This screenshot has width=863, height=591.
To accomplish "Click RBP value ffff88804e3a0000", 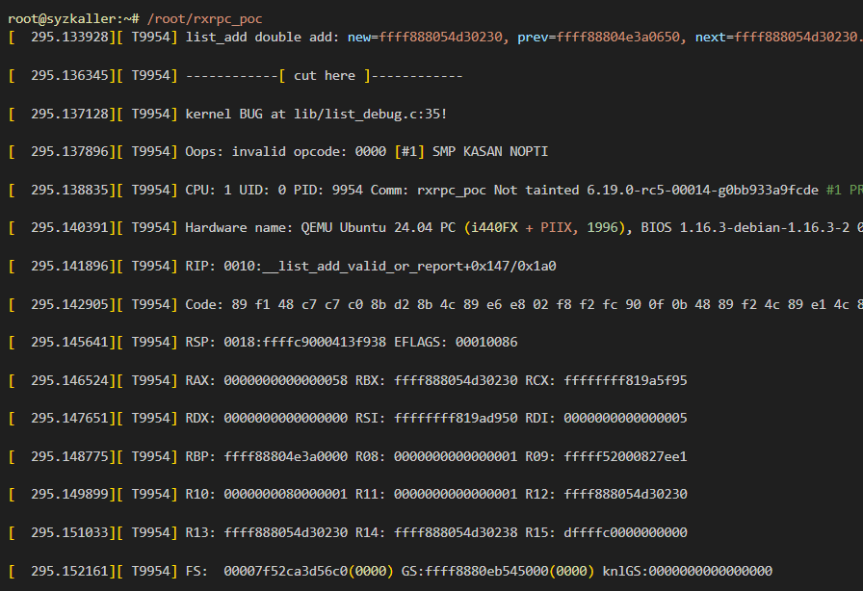I will 286,456.
